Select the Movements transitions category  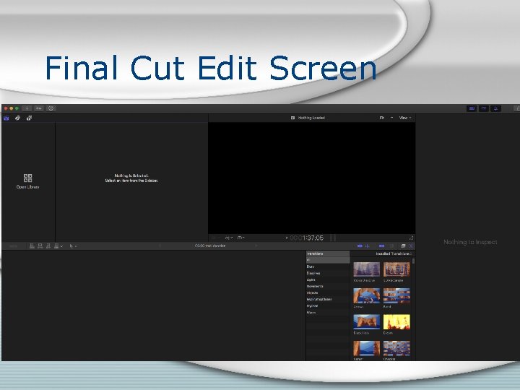(x=328, y=286)
